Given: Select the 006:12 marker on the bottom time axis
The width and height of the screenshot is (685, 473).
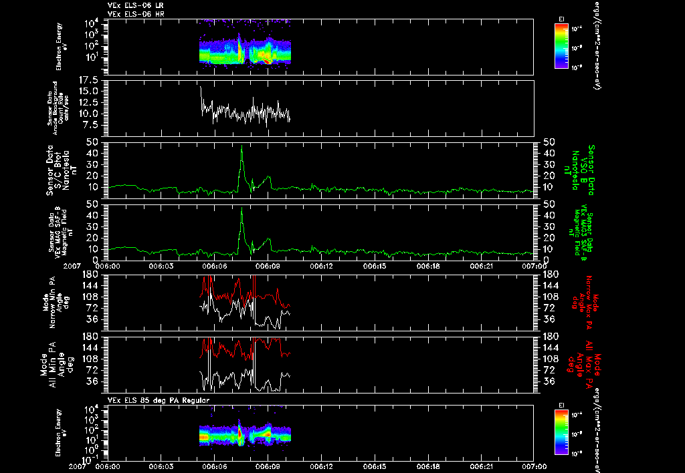Looking at the screenshot, I should pos(322,466).
